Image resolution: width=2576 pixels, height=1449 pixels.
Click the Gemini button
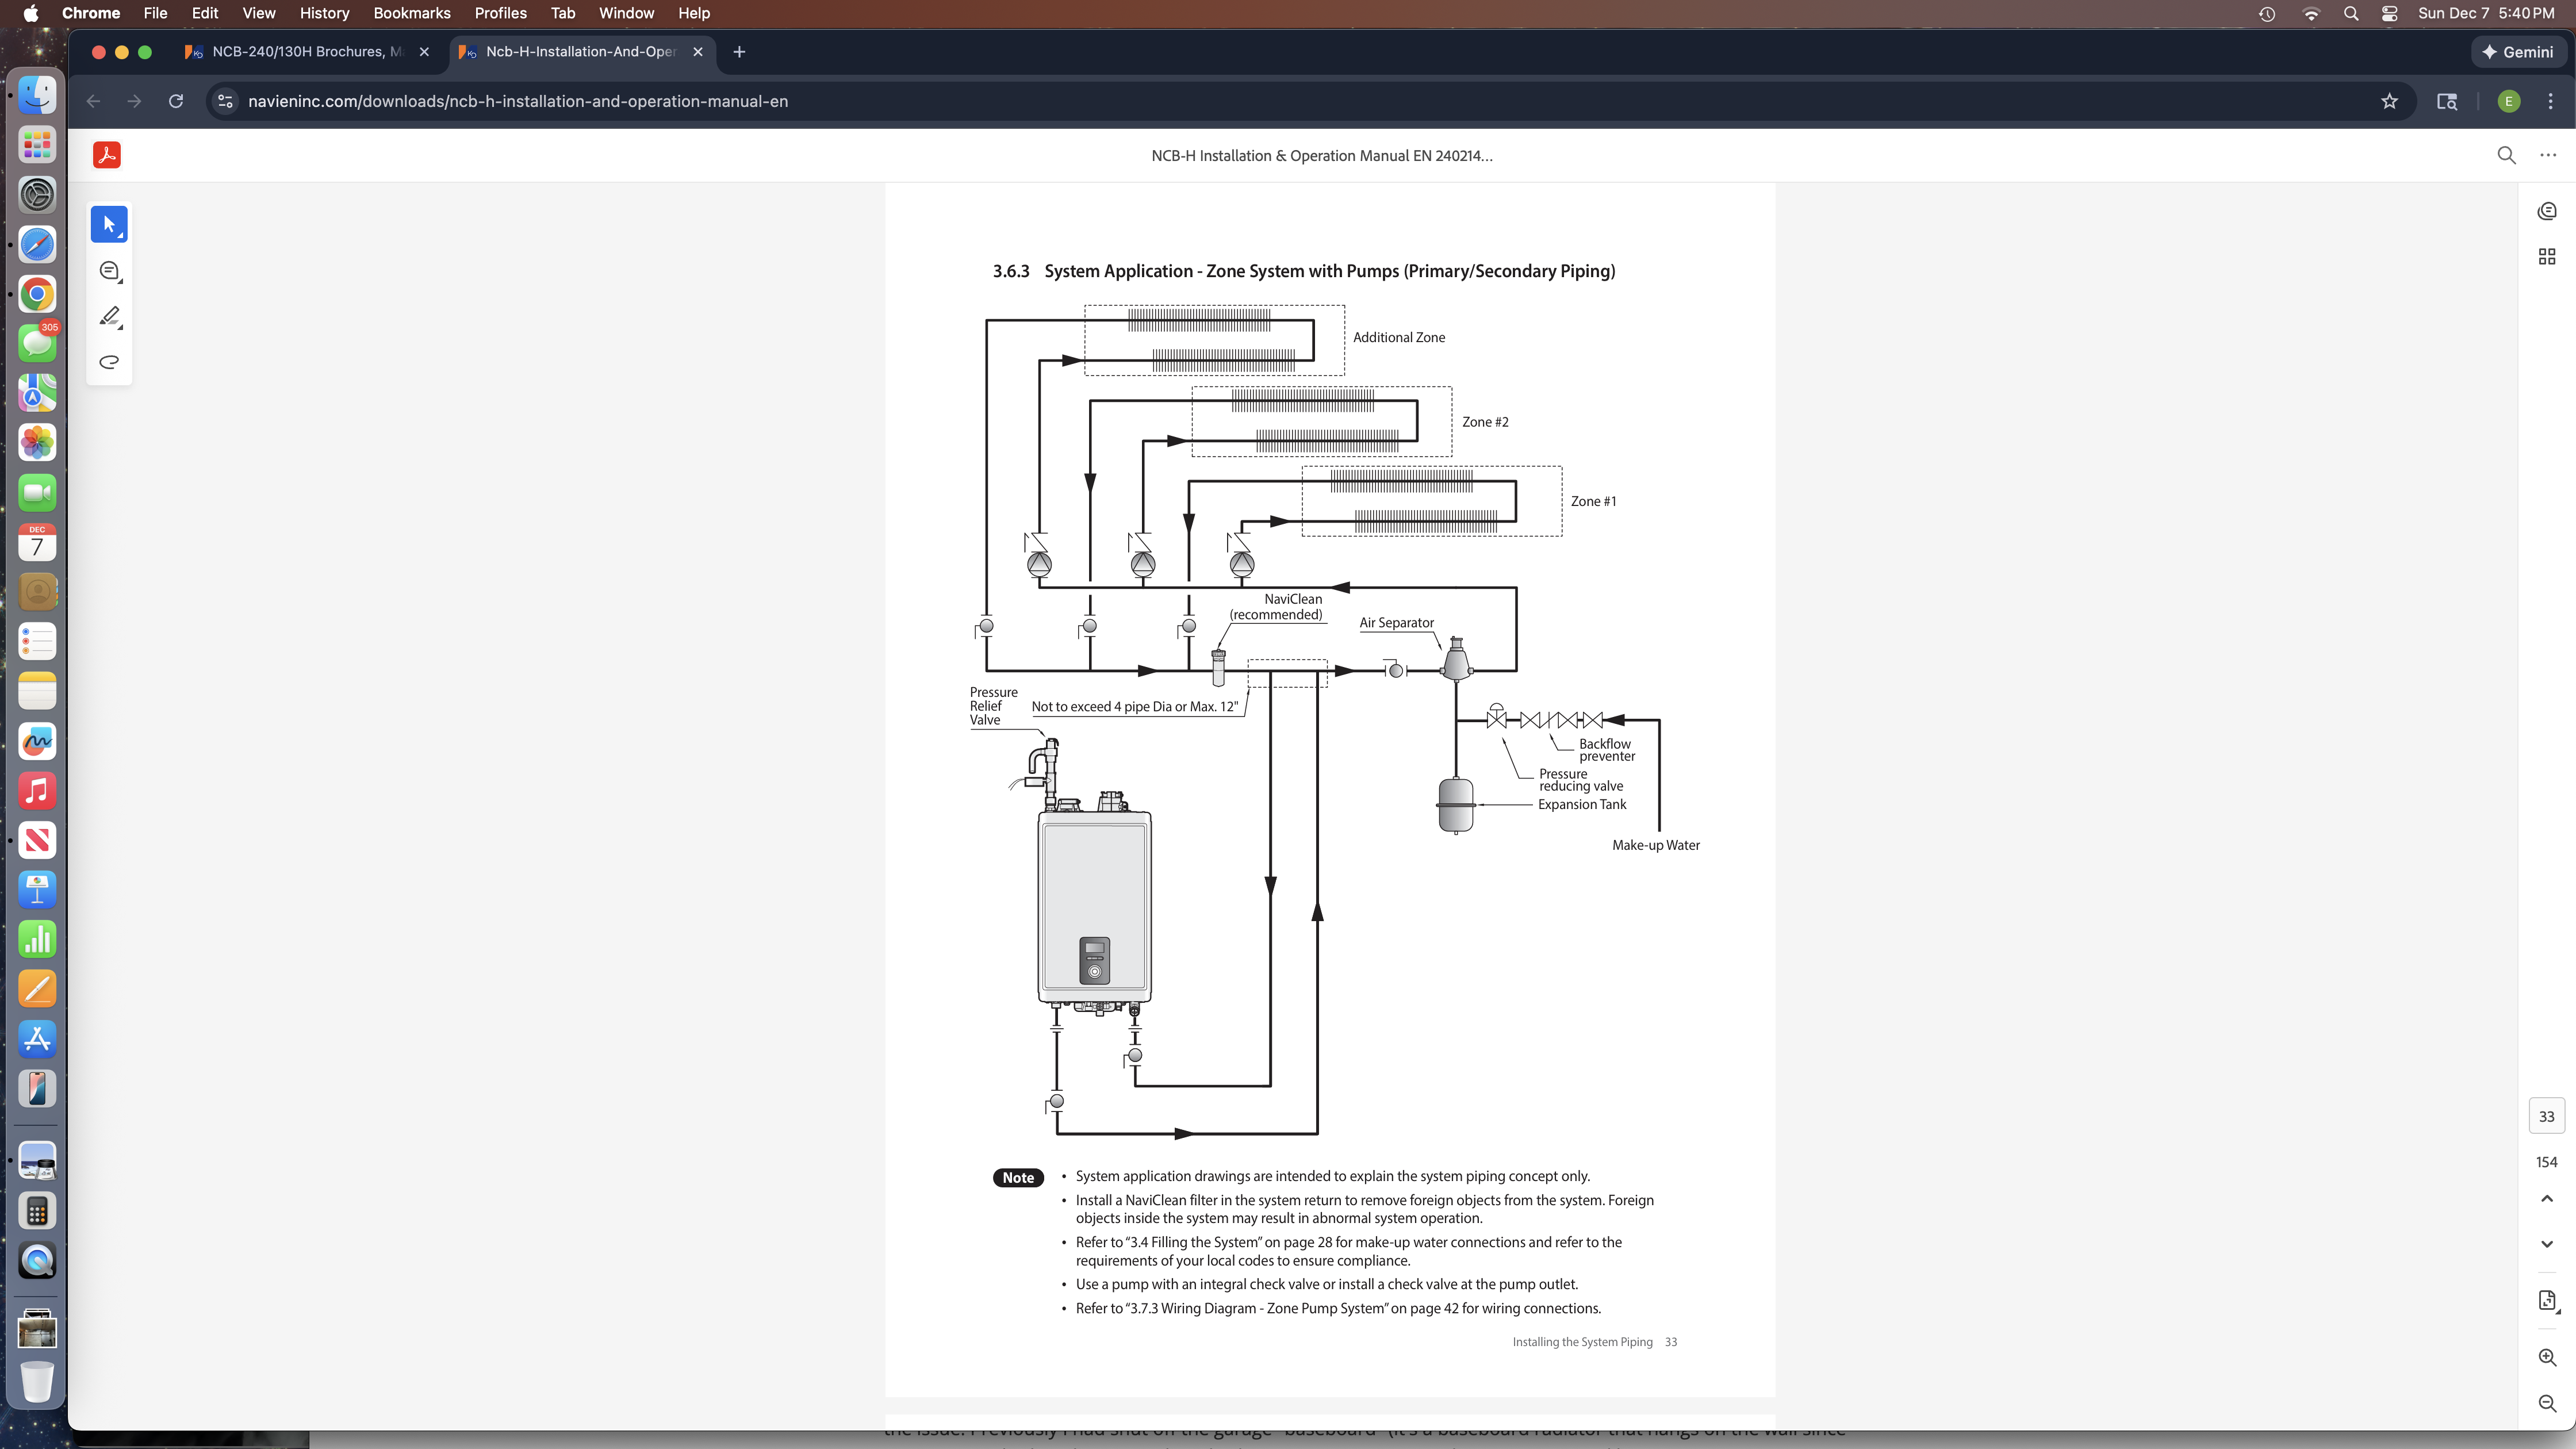[2518, 52]
